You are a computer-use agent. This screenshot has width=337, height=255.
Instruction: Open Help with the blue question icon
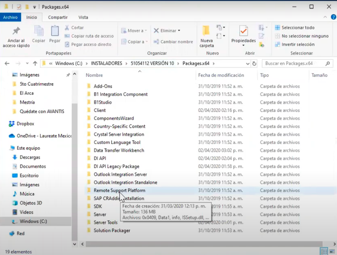333,17
